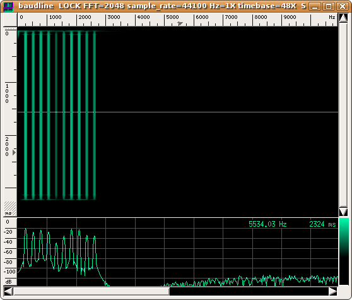
Task: Click the ms label on the time ruler
Action: pyautogui.click(x=8, y=213)
